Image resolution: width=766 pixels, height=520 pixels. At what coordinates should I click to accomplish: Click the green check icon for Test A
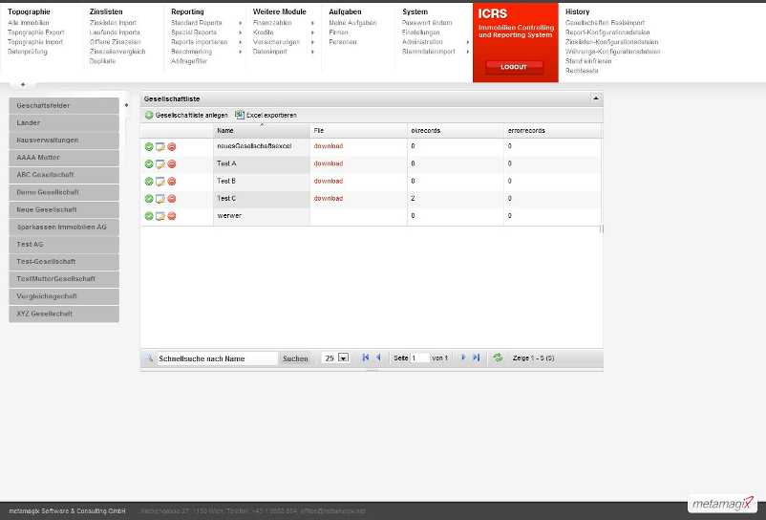coord(149,164)
